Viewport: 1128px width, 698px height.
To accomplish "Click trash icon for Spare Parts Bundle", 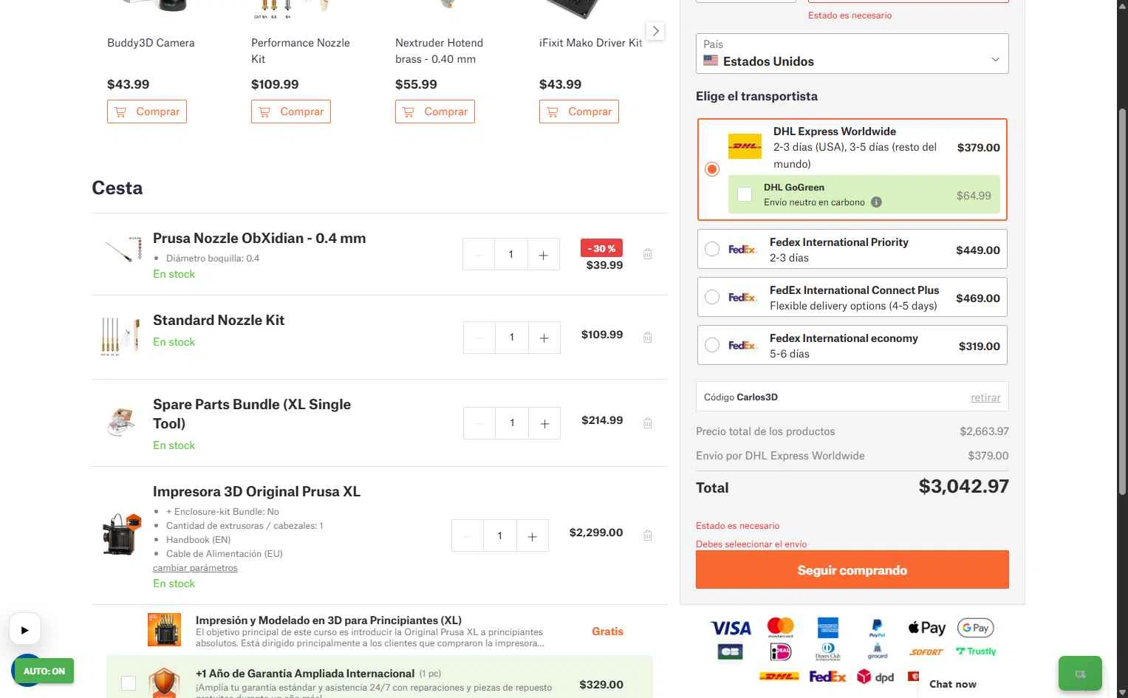I will (648, 423).
